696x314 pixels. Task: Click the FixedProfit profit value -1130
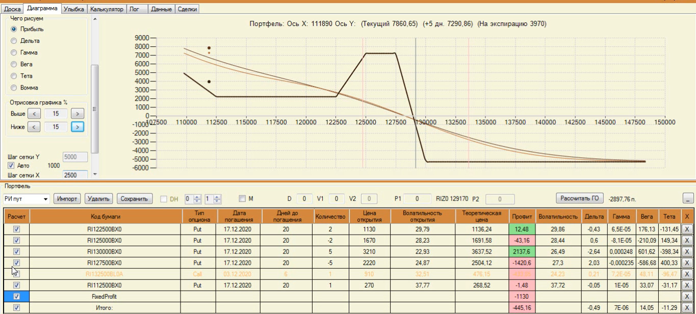tap(522, 296)
